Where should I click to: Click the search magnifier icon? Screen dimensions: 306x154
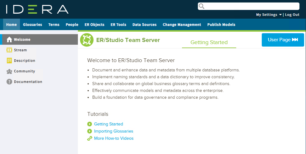click(202, 6)
